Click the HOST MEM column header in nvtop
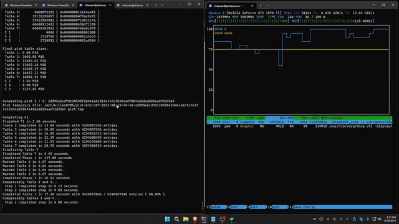399x224 pixels. pyautogui.click(x=319, y=118)
